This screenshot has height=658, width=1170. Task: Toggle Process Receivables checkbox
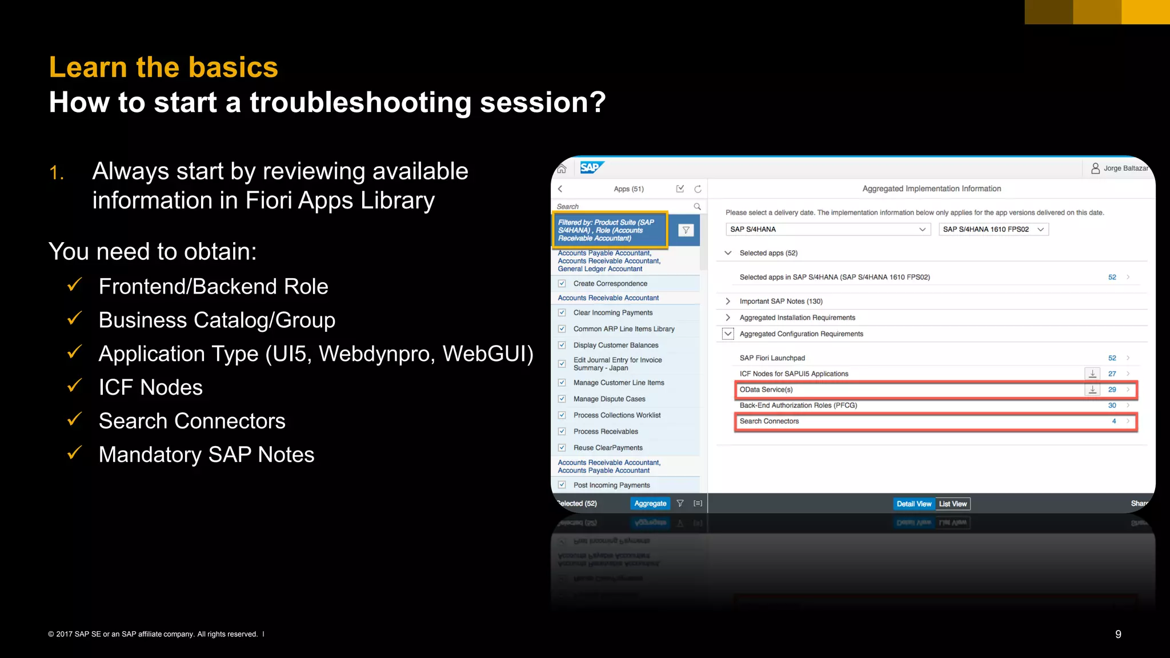(562, 431)
